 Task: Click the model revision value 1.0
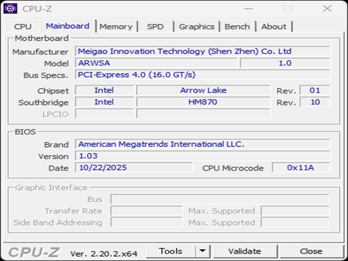pos(285,63)
